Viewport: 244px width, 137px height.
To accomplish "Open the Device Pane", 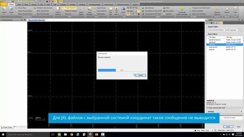I will [21, 8].
